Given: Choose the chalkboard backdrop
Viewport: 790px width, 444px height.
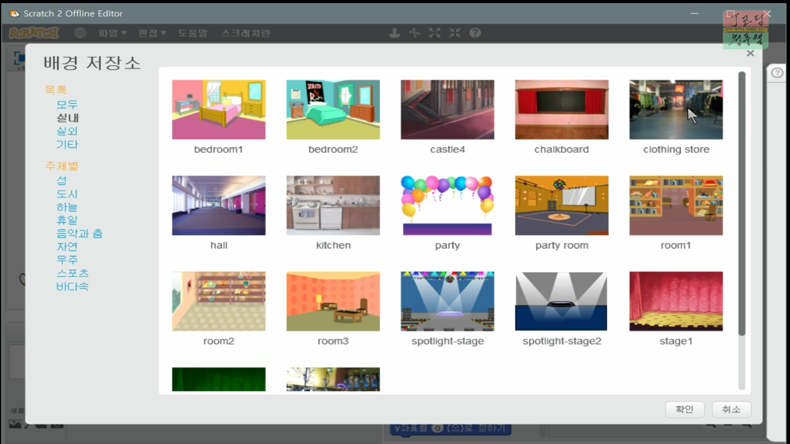Looking at the screenshot, I should tap(562, 110).
